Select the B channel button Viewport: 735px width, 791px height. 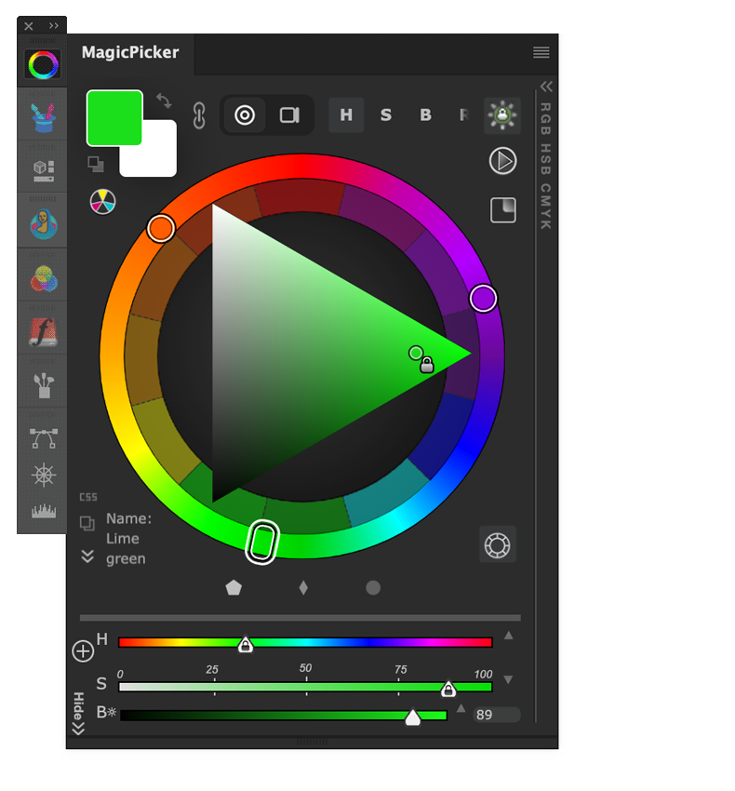click(x=426, y=115)
